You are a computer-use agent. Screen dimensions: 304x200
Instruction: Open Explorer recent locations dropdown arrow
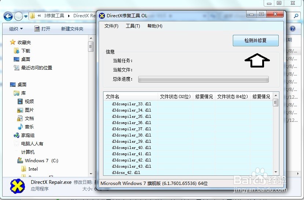26,17
